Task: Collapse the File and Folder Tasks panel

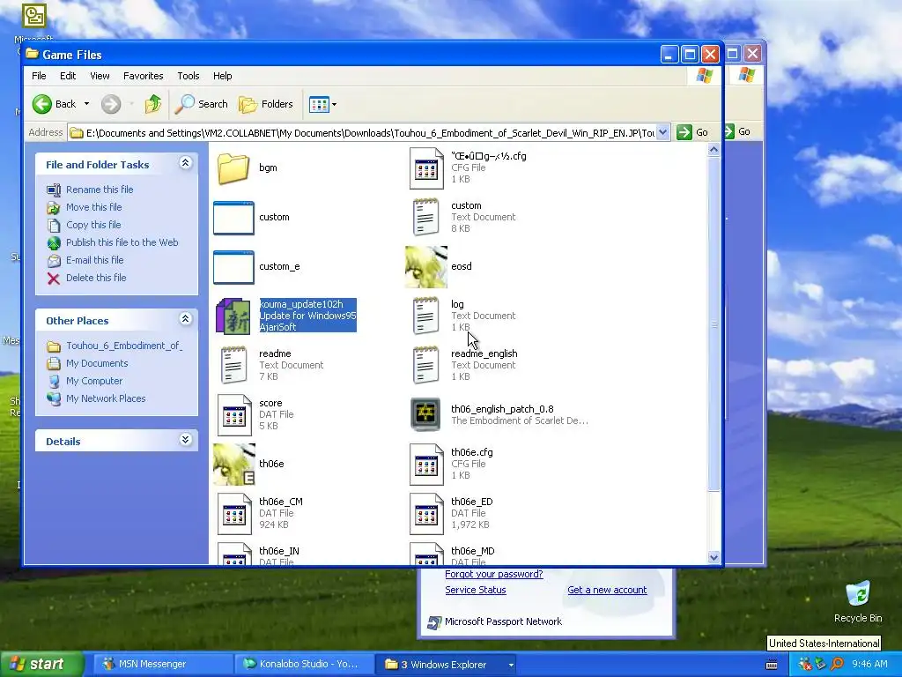Action: 185,163
